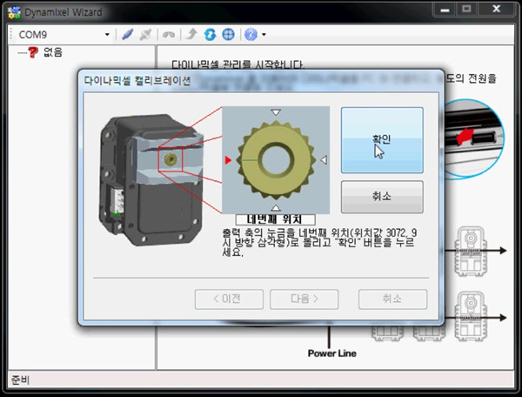
Task: Click the firmware update arrow icon
Action: 191,35
